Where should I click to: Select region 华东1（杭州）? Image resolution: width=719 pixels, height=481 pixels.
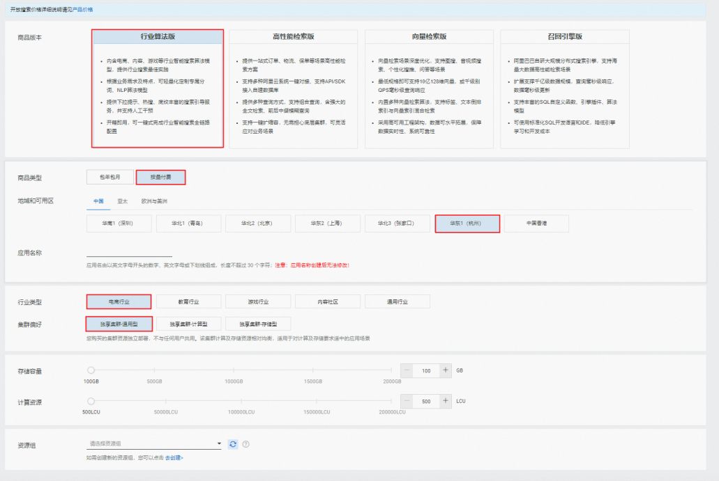point(467,224)
